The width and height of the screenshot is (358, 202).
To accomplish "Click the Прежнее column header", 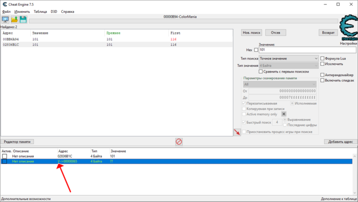I will (x=113, y=33).
